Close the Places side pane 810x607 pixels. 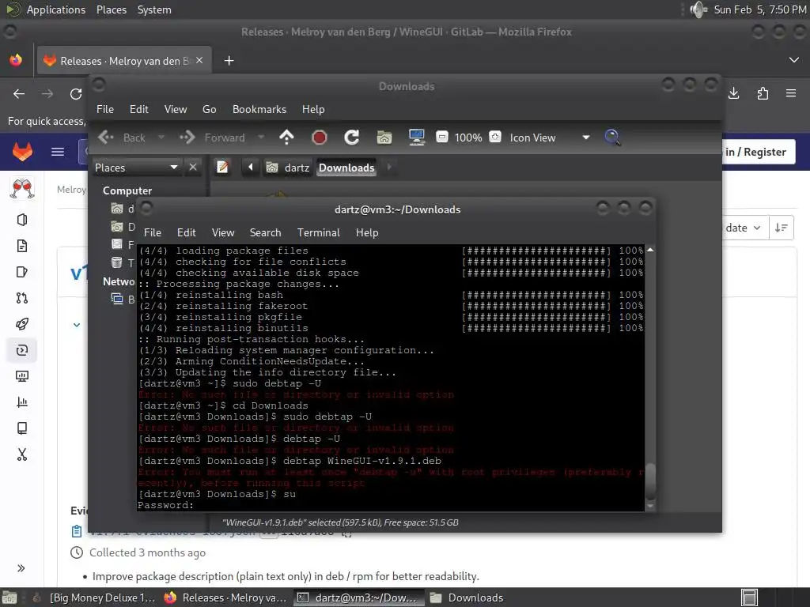click(193, 168)
